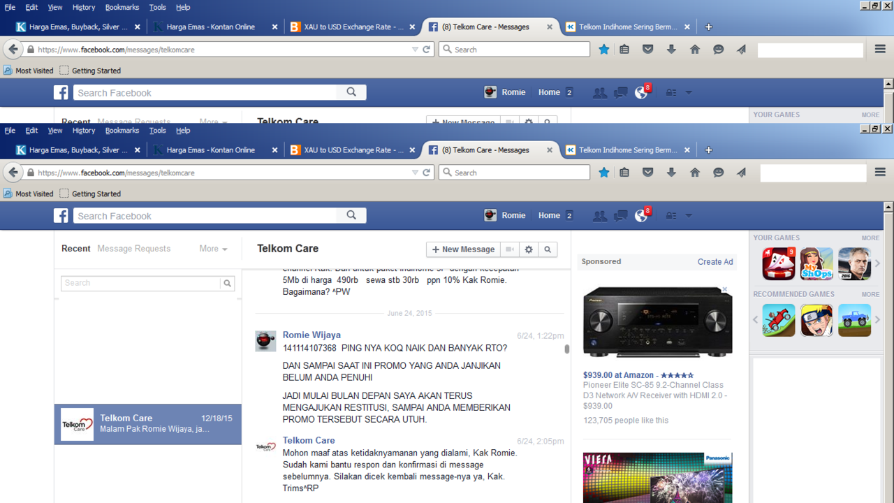The width and height of the screenshot is (894, 503).
Task: Open the Hill Climb game in Recommended Games
Action: [x=779, y=320]
